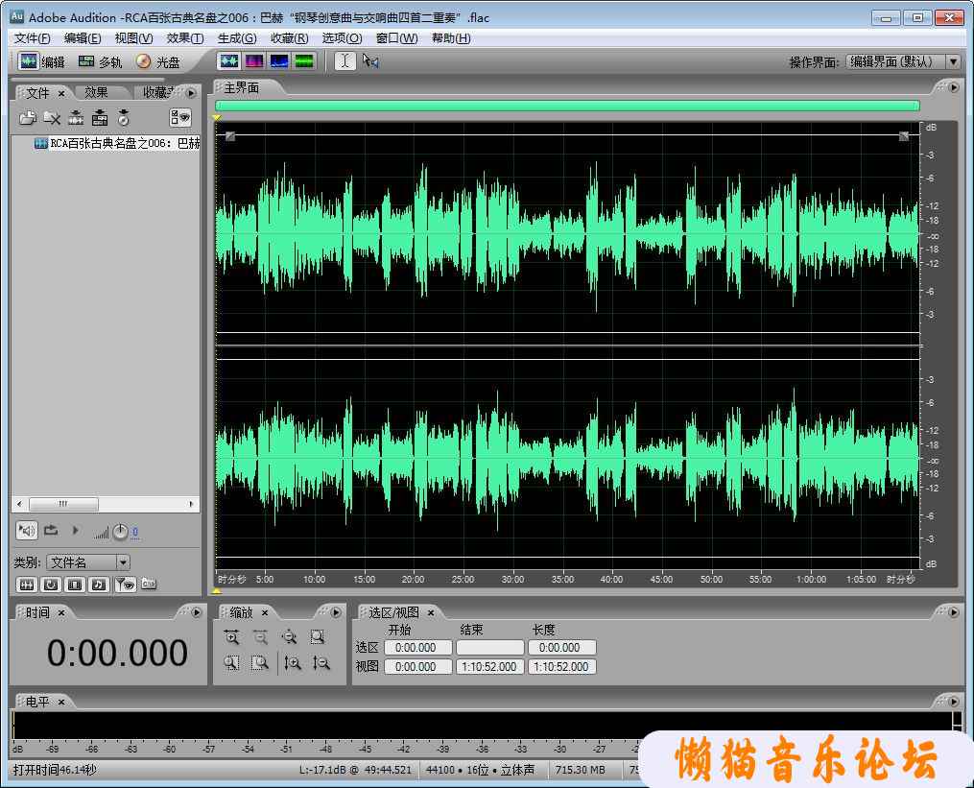Click zoom to right edge of selection
Screen dimensions: 974x788
click(260, 663)
